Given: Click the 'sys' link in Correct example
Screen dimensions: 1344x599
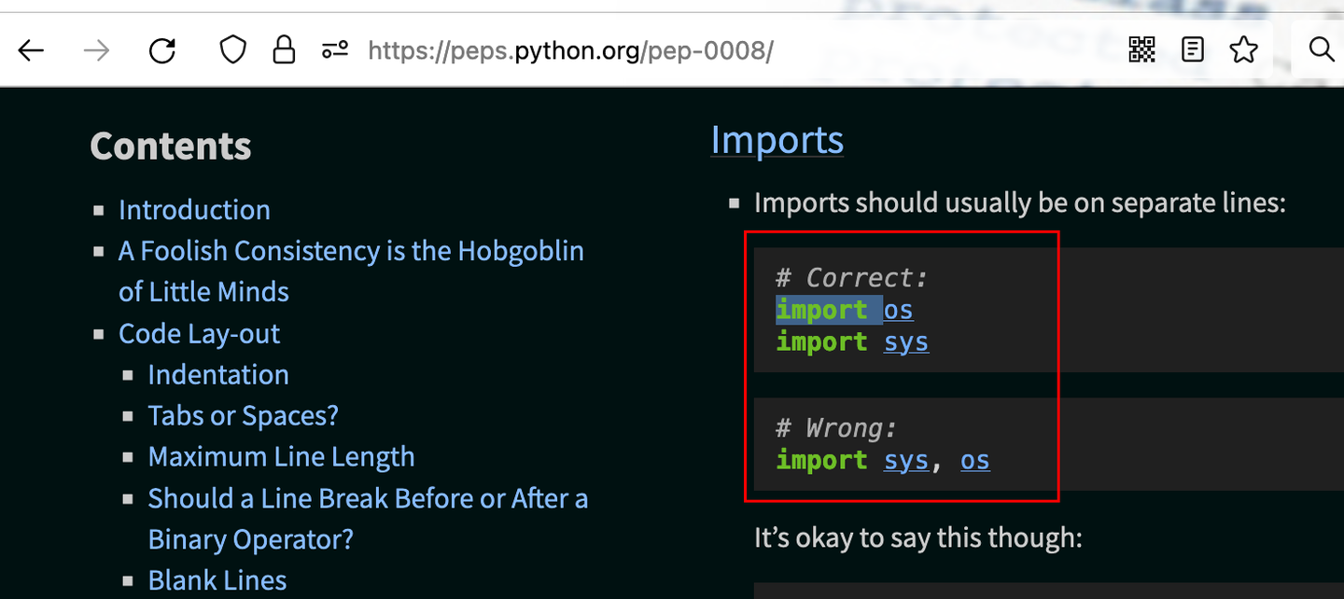Looking at the screenshot, I should (x=906, y=342).
